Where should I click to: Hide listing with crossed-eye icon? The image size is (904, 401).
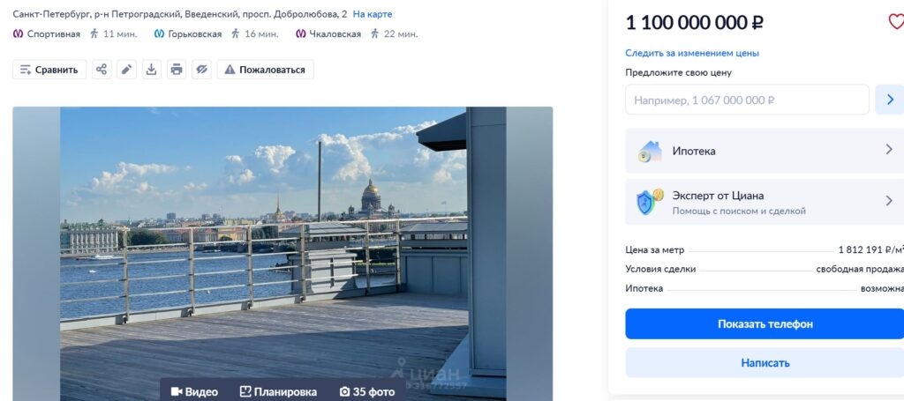click(201, 70)
